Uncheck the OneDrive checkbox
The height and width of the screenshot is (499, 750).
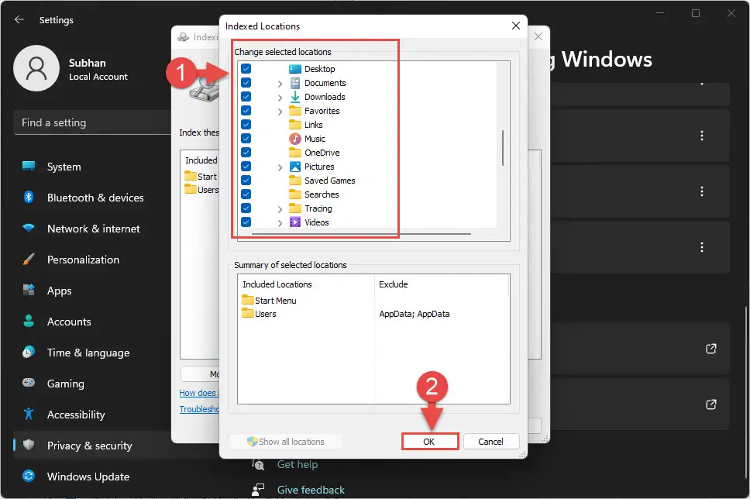pyautogui.click(x=246, y=152)
